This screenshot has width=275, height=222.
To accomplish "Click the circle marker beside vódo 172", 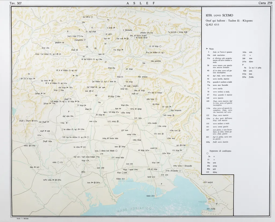I will (x=58, y=162).
